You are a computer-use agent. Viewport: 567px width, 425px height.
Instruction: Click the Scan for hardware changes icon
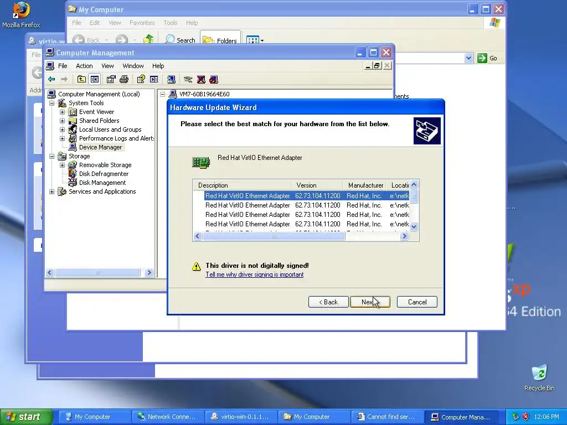tap(172, 79)
